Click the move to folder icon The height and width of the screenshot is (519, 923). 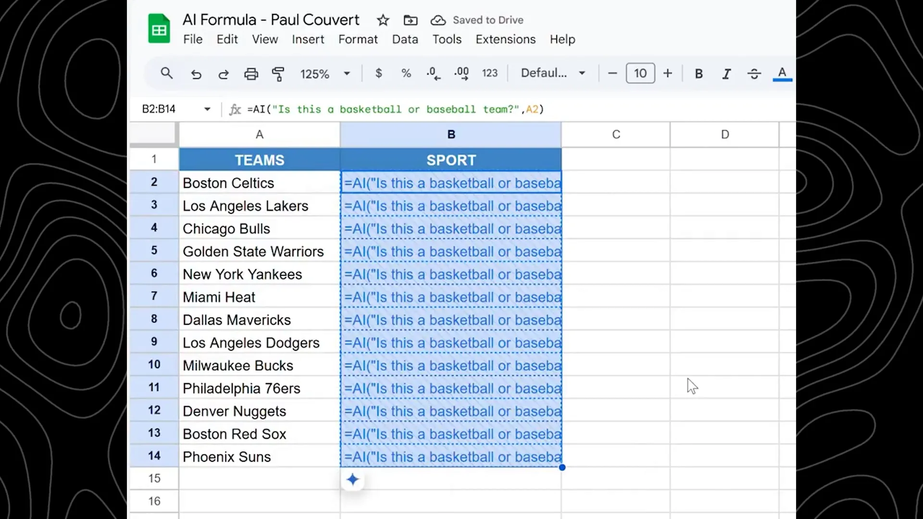(410, 20)
